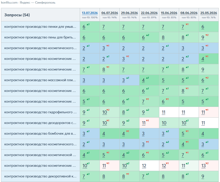Open the 25.05.2026 date column header
This screenshot has width=220, height=182.
209,13
